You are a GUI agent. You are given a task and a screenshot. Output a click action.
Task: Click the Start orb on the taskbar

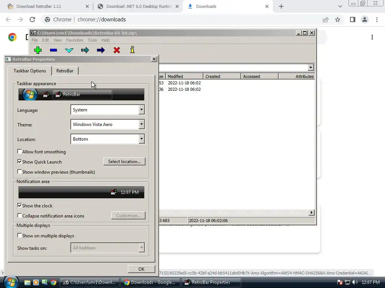11,282
